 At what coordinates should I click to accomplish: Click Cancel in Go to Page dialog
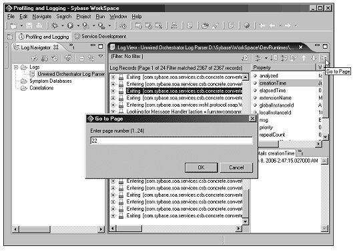coord(236,167)
